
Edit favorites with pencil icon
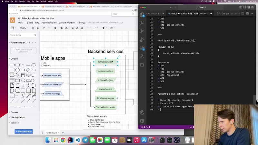pos(33,43)
